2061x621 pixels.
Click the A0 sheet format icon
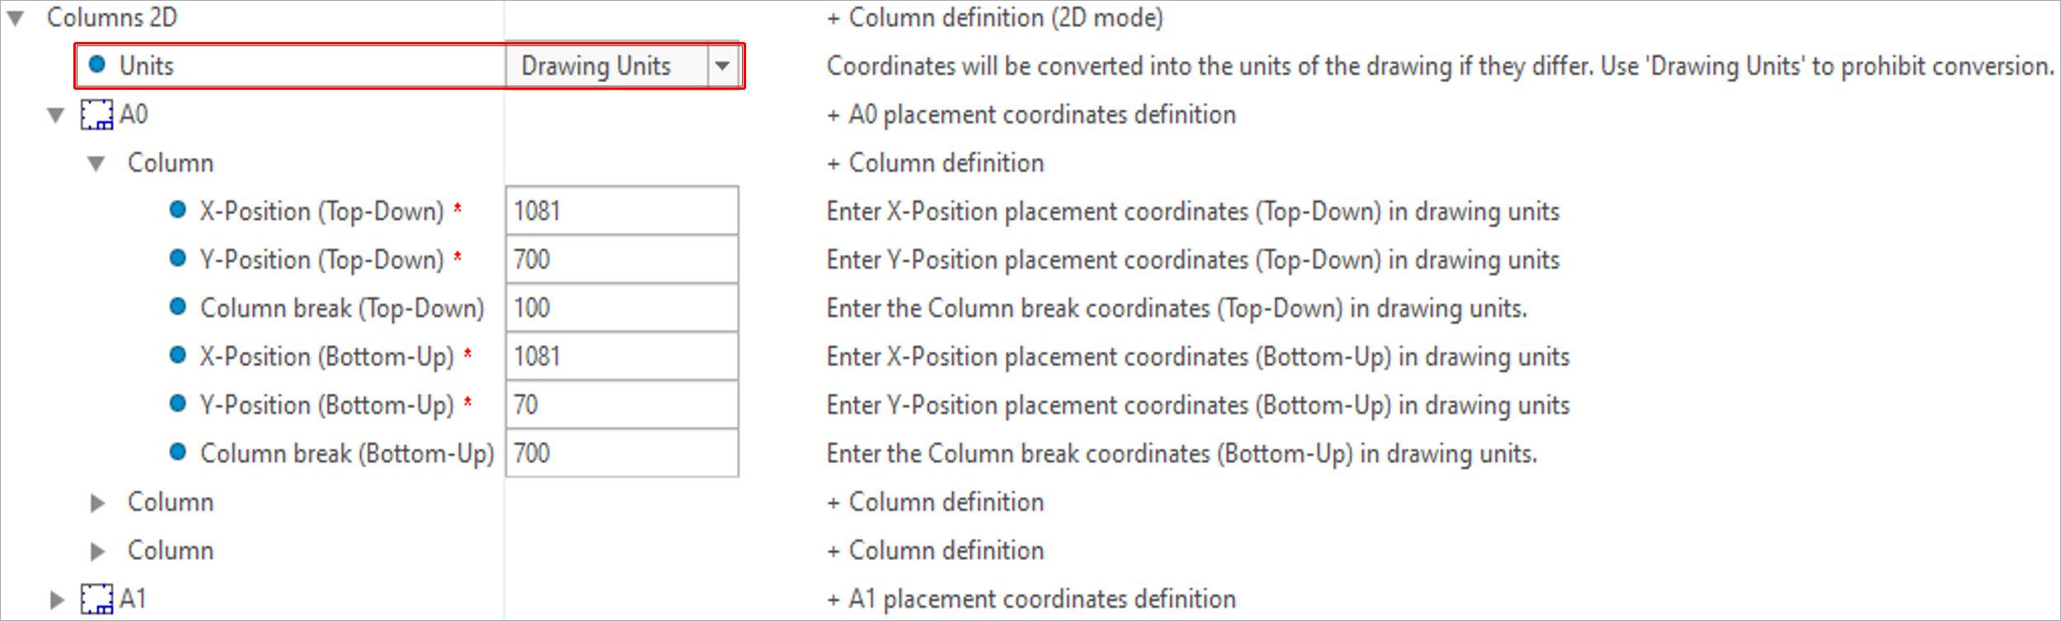(96, 114)
